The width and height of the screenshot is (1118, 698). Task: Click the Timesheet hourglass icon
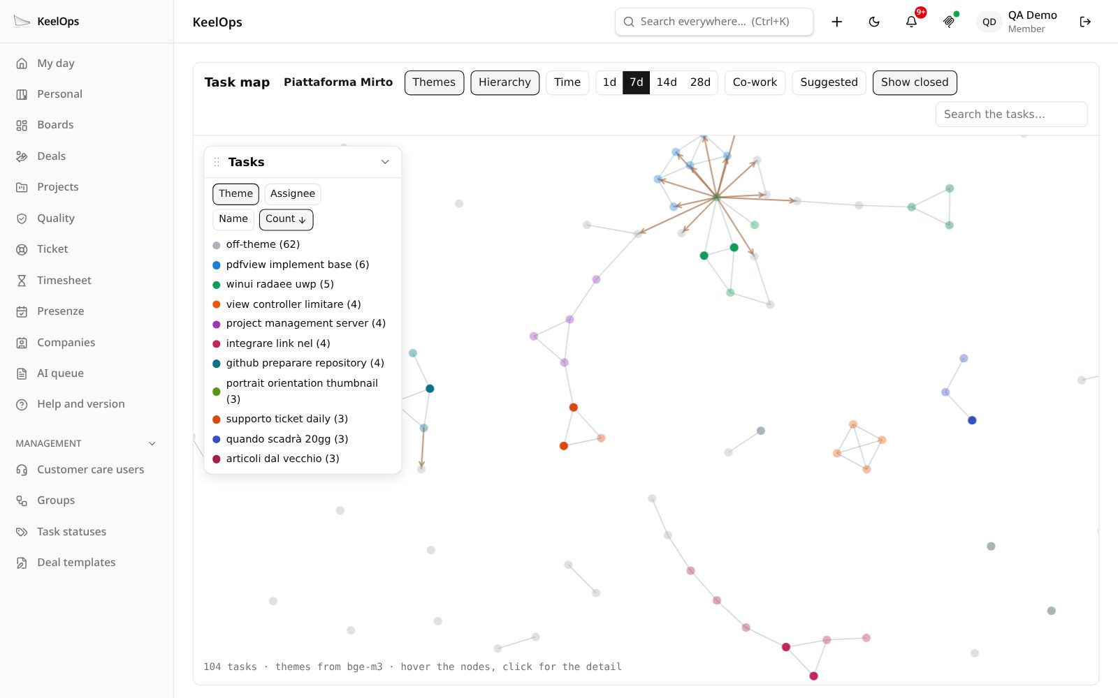(x=22, y=281)
